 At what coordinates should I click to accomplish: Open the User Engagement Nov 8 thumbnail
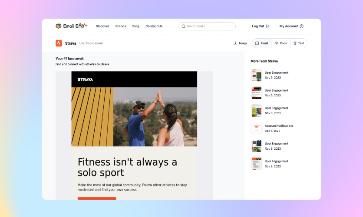(x=257, y=164)
